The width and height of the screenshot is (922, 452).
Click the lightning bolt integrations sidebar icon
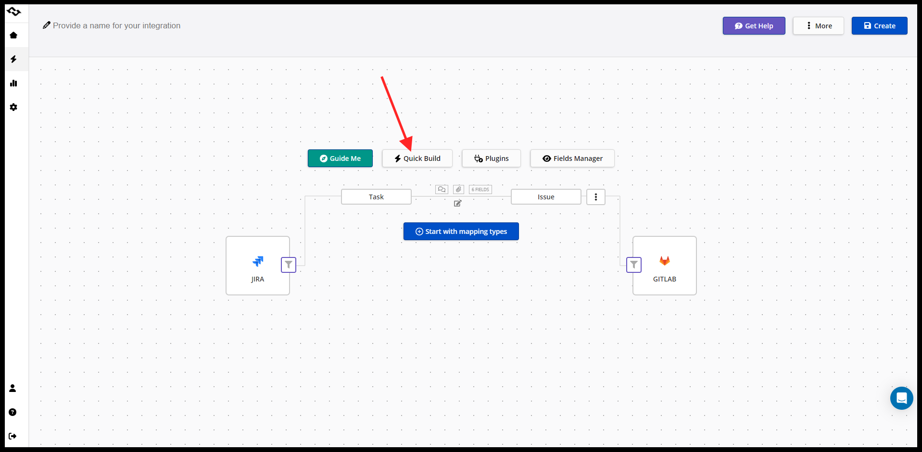[x=13, y=59]
